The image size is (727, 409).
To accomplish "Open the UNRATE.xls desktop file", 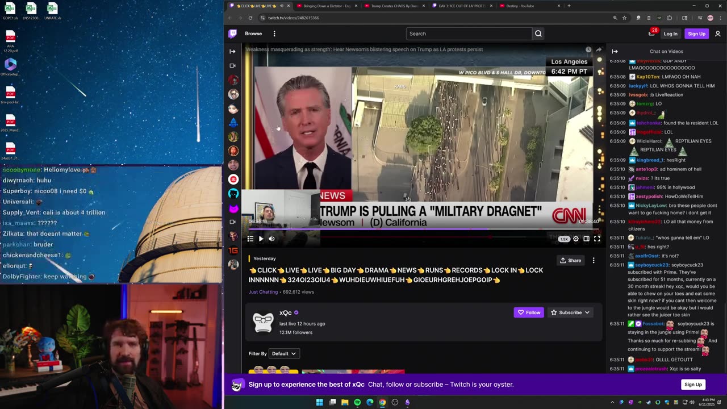I will click(x=52, y=11).
